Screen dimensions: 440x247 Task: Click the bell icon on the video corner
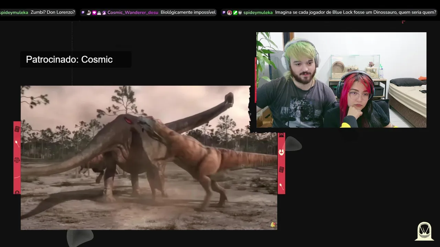(x=273, y=224)
